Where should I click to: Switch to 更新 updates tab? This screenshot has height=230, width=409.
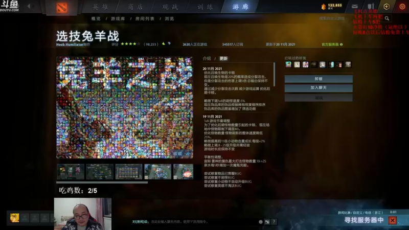pos(223,58)
